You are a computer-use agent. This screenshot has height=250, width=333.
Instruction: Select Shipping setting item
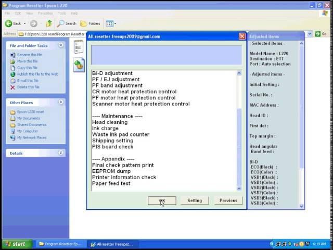click(x=112, y=141)
